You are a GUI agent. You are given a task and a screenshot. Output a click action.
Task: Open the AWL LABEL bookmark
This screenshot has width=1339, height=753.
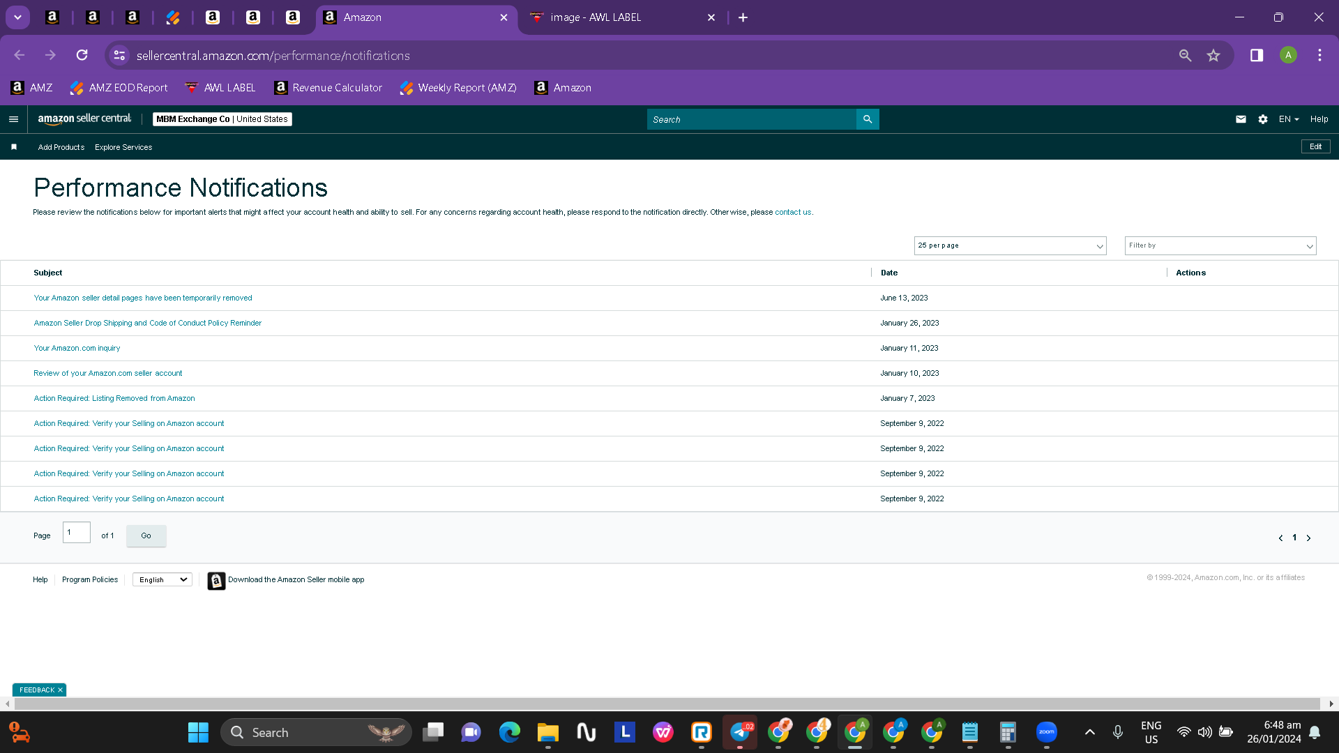pyautogui.click(x=220, y=88)
